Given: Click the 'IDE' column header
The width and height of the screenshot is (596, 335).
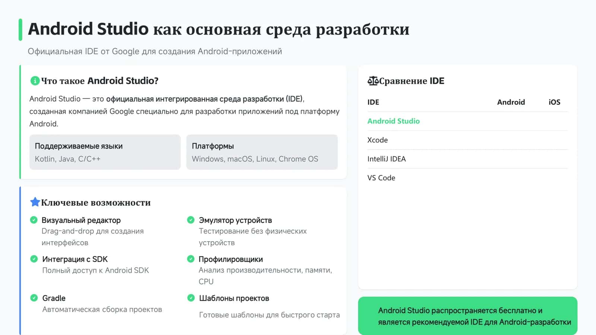Looking at the screenshot, I should point(373,102).
